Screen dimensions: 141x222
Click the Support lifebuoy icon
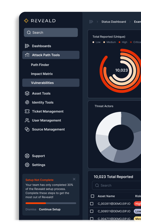click(x=27, y=156)
